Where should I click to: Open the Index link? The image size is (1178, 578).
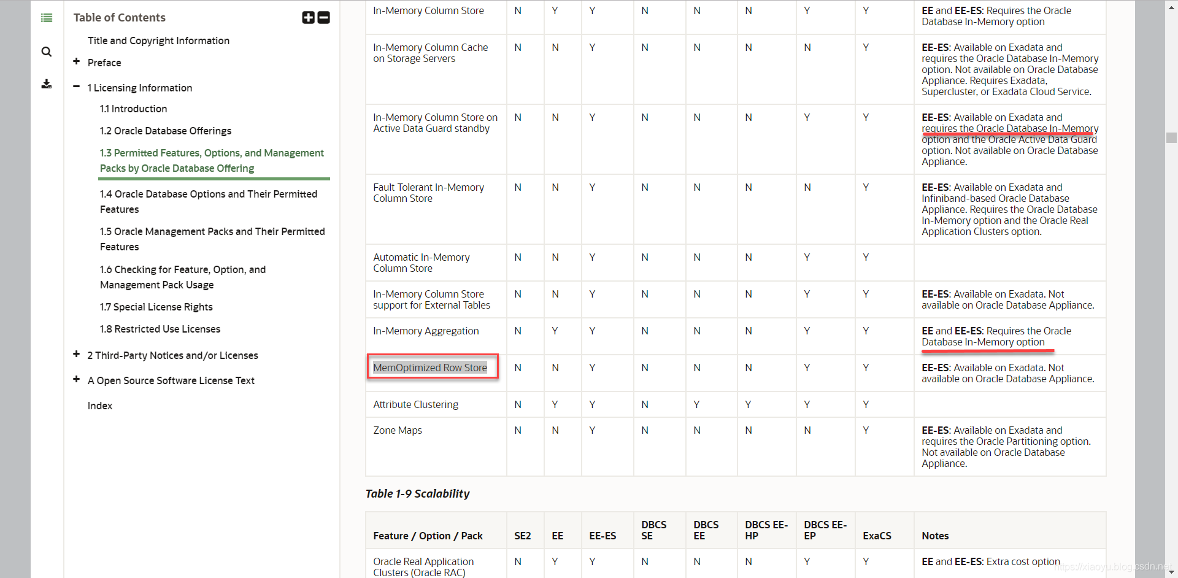(x=100, y=406)
